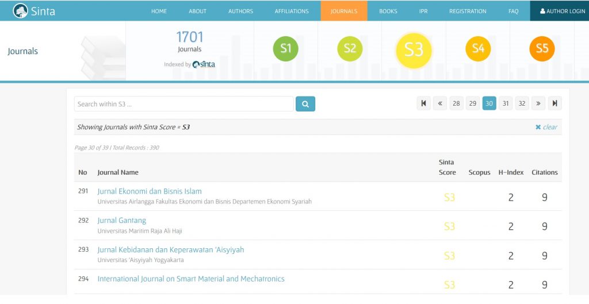Go to previous set of pages
589x304 pixels.
pos(440,103)
